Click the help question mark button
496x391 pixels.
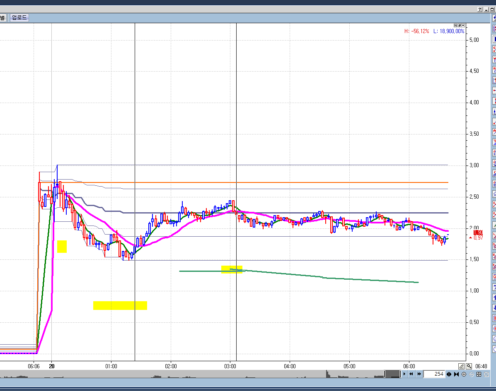480,9
